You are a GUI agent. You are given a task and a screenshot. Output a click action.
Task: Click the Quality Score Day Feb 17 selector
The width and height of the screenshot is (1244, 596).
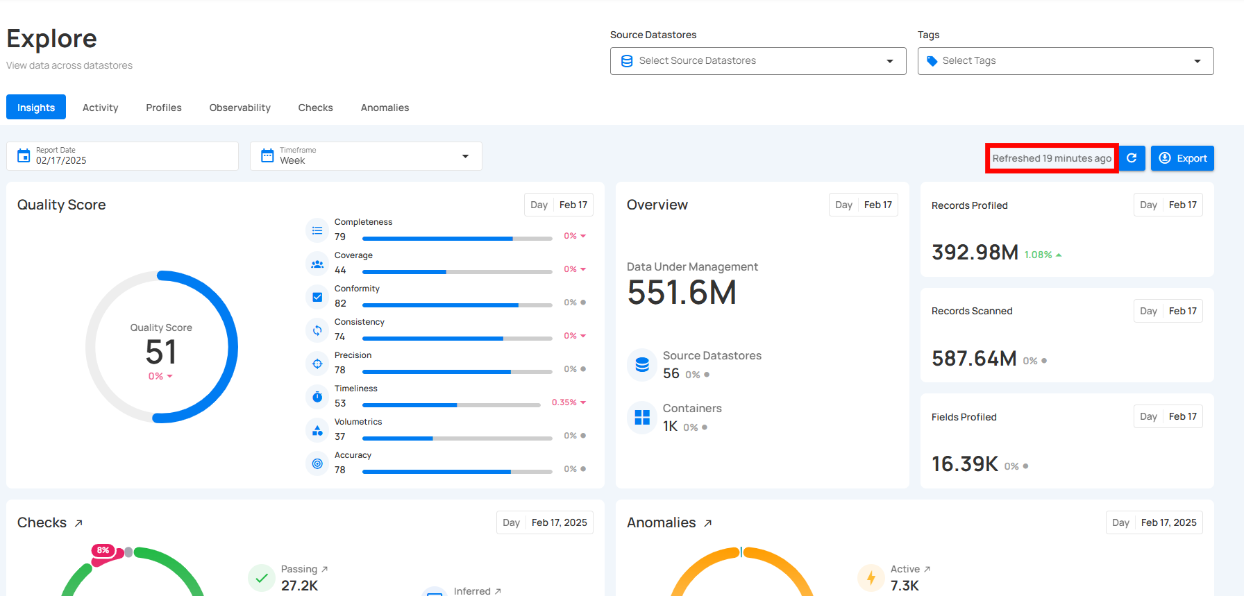coord(559,205)
